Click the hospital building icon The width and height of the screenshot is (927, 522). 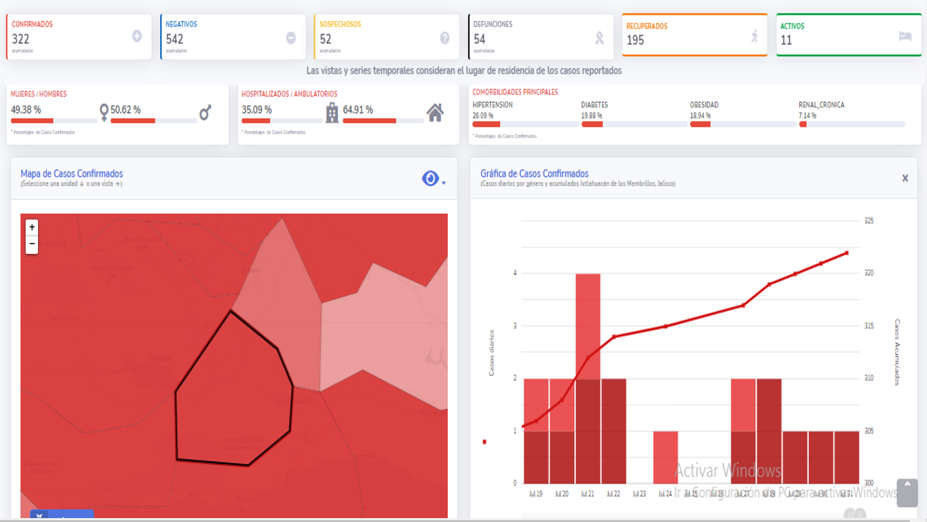coord(332,113)
